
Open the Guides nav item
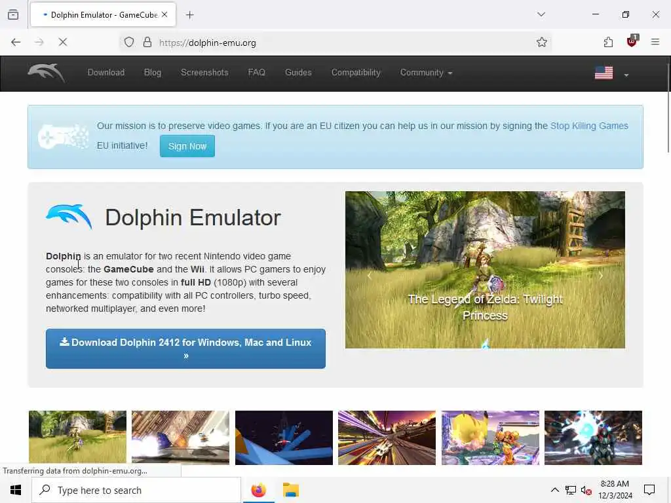click(298, 73)
